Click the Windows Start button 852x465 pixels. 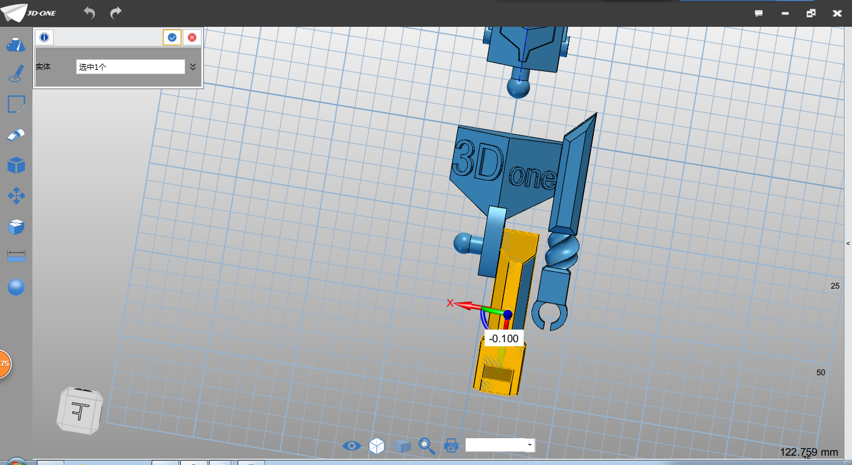15,462
